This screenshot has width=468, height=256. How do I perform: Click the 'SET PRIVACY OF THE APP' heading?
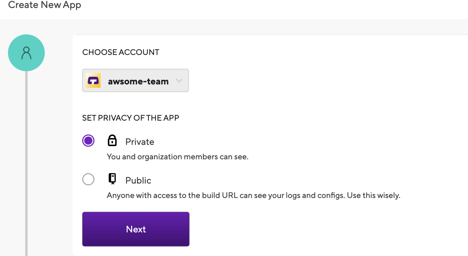[131, 118]
